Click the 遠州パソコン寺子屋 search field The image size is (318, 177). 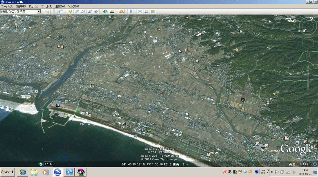tap(19, 11)
